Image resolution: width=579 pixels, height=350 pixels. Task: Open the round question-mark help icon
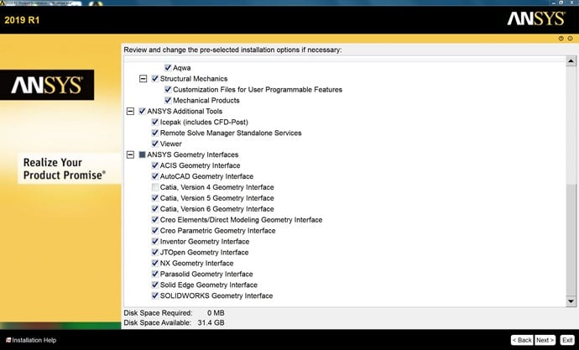point(561,39)
